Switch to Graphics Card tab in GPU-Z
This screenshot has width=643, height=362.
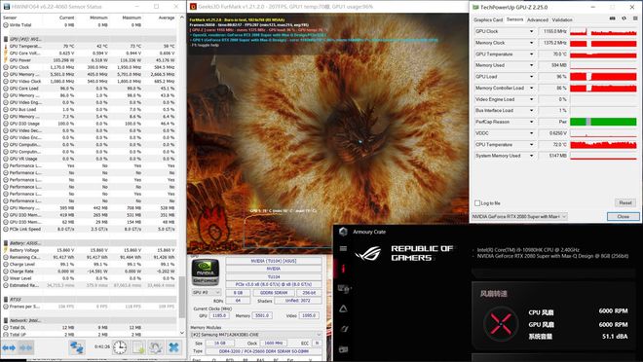[488, 19]
